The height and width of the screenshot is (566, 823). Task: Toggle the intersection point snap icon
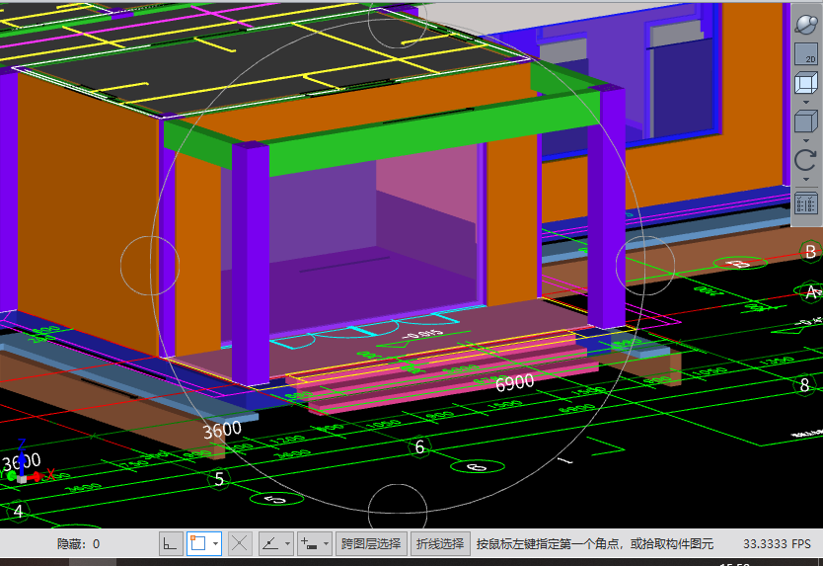pyautogui.click(x=240, y=543)
